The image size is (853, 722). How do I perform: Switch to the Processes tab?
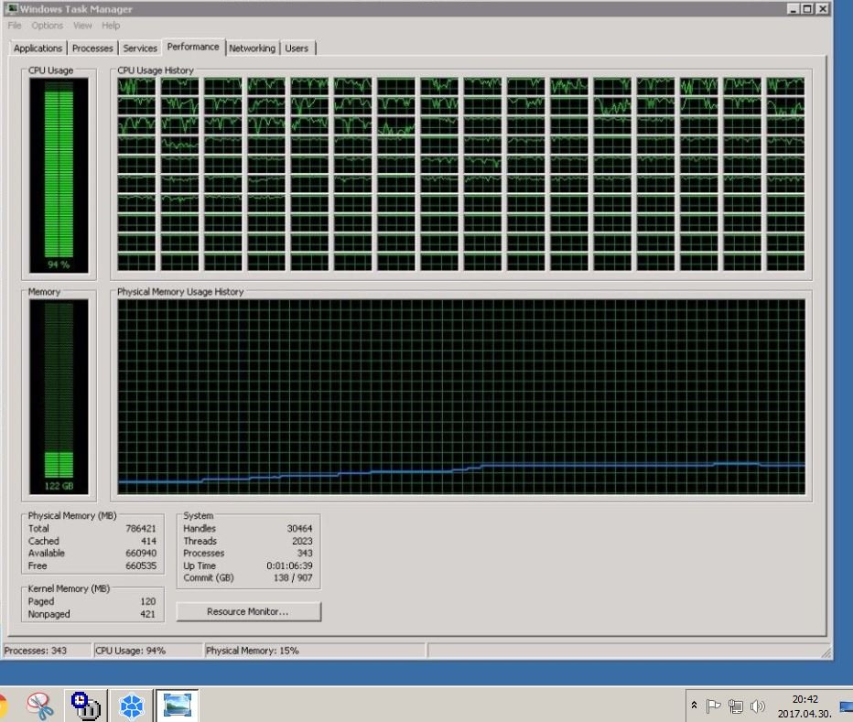tap(92, 48)
